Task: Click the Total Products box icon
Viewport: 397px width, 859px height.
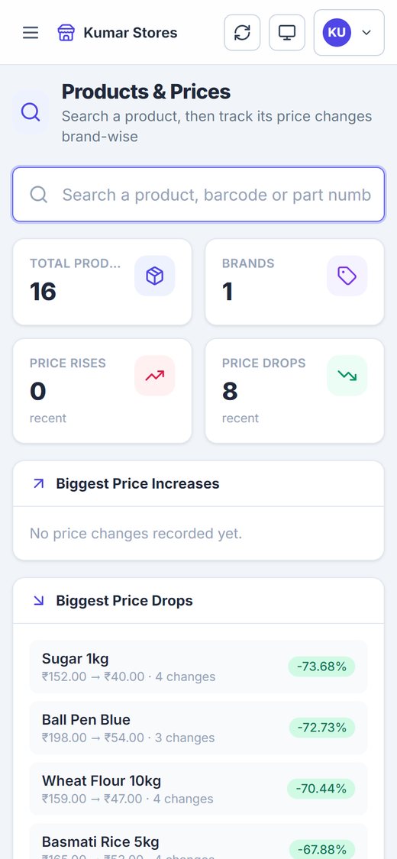Action: 155,276
